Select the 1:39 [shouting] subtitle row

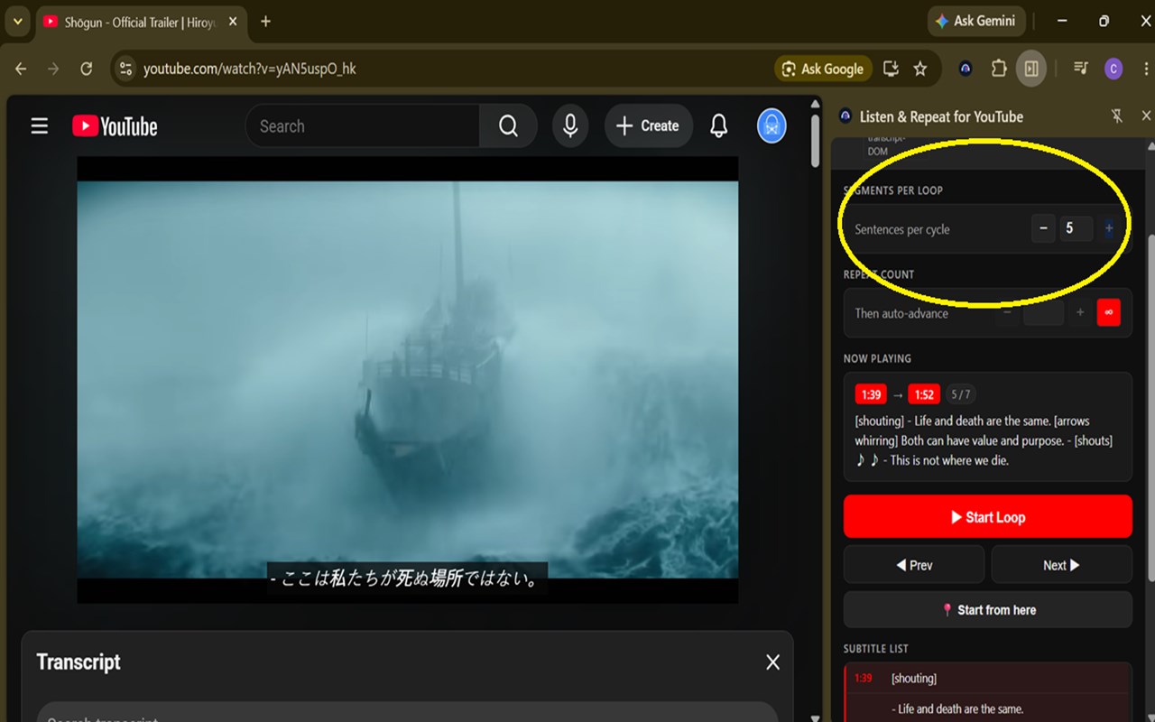(x=988, y=679)
